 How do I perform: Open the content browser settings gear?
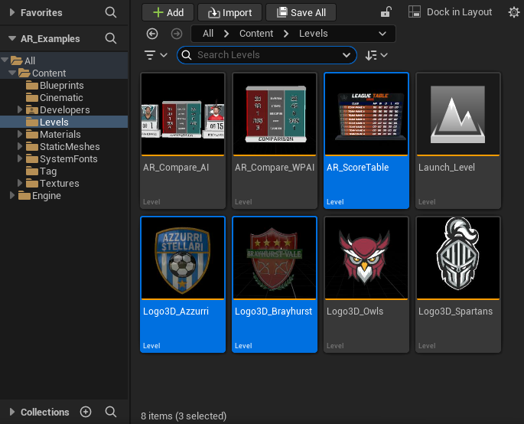pos(513,12)
